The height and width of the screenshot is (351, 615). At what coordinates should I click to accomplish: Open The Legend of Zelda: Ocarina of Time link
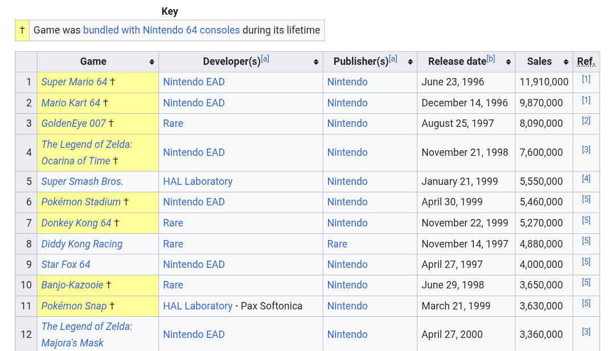point(87,153)
